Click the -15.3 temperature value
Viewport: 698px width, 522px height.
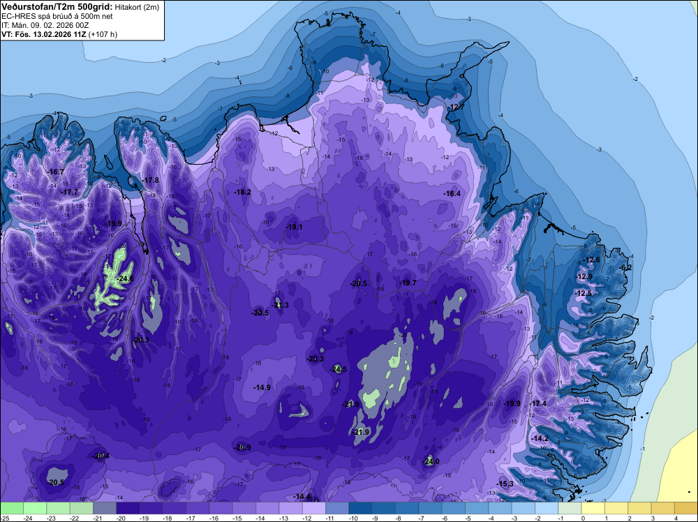click(505, 484)
